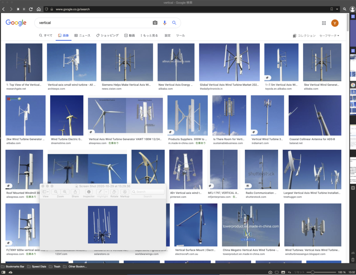This screenshot has width=356, height=275.
Task: Open the Markup toolbar in Preview
Action: [124, 192]
